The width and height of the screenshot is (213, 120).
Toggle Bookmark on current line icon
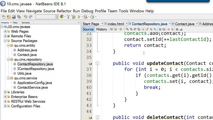[x=155, y=29]
